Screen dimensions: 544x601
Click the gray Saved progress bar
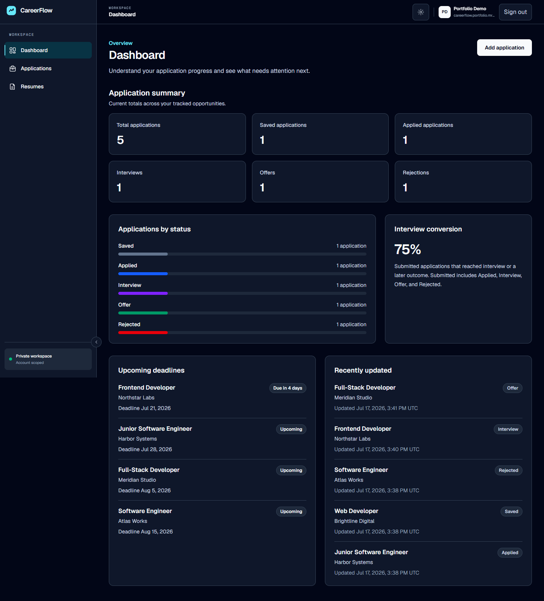[x=143, y=254]
